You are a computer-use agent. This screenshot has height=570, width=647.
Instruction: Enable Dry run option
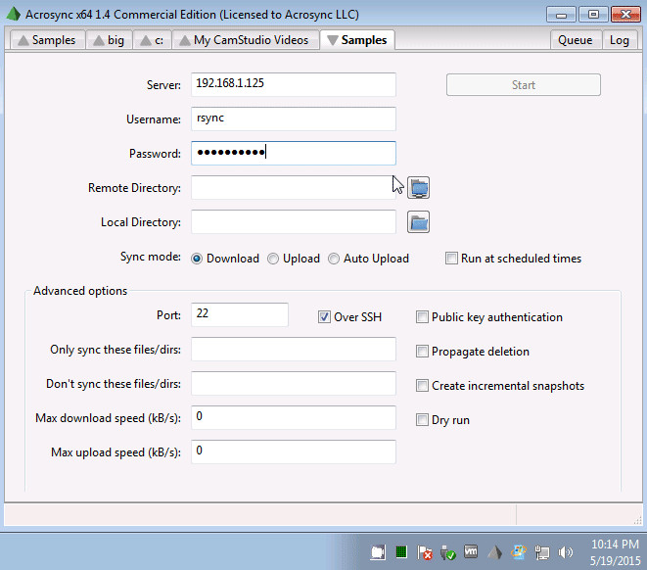point(442,420)
